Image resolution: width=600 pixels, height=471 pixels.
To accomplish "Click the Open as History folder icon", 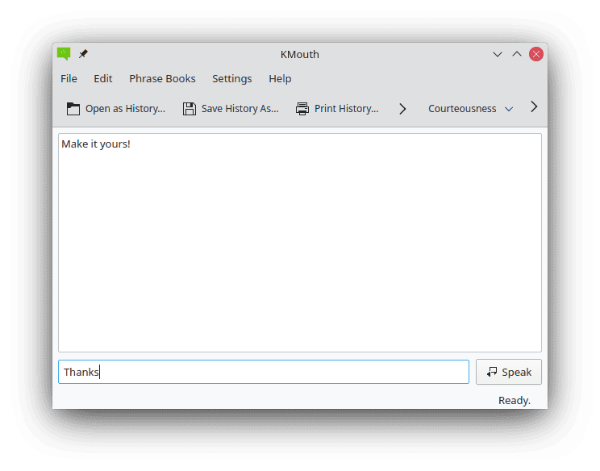I will point(73,109).
